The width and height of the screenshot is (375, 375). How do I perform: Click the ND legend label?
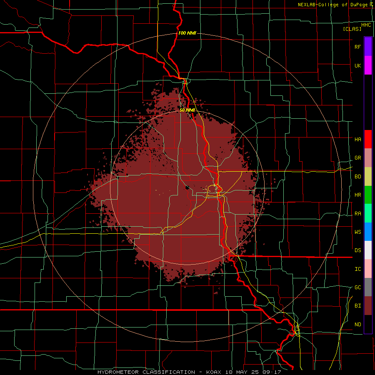[357, 325]
